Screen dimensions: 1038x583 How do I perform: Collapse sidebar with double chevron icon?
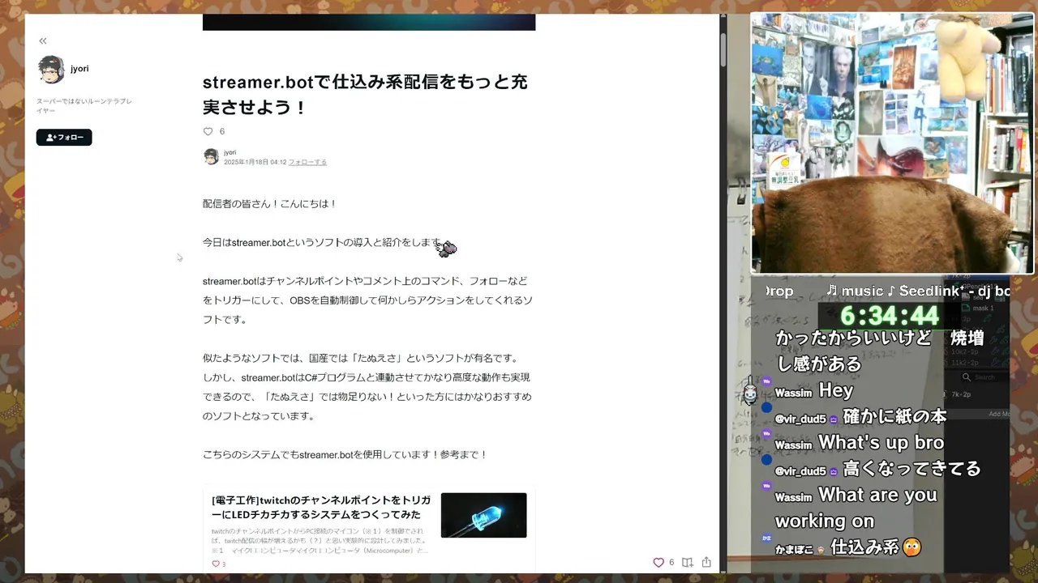click(x=43, y=40)
